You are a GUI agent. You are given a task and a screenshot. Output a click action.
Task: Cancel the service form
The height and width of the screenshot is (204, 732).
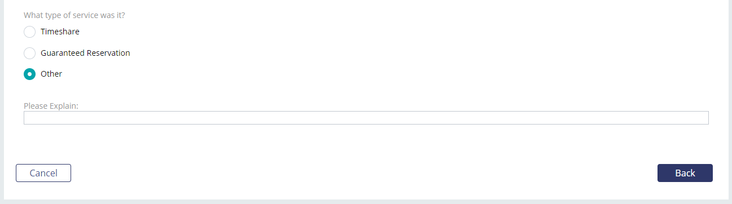point(43,173)
